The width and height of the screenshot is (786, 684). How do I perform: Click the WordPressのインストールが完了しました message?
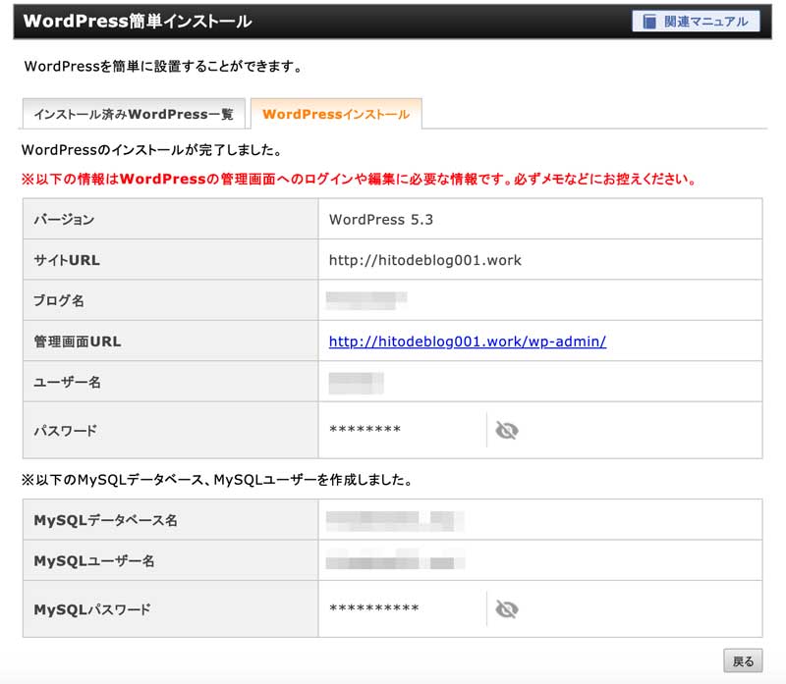[x=152, y=150]
